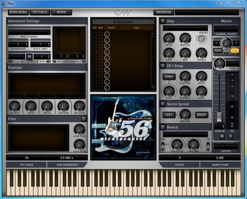Toggle the Reverb power icon

(x=163, y=127)
